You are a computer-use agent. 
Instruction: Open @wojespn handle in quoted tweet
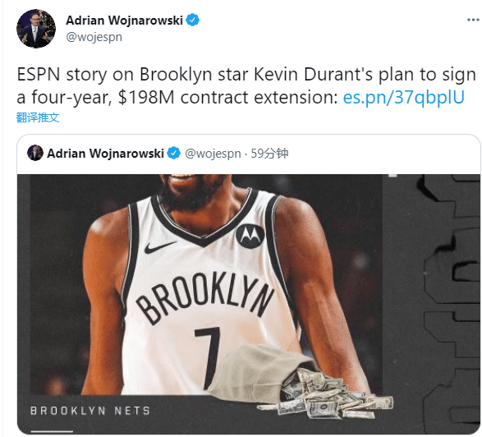click(x=213, y=153)
